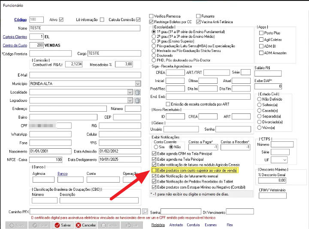Click the Combustível R$/Lt commission field
This screenshot has width=309, height=229.
74,64
